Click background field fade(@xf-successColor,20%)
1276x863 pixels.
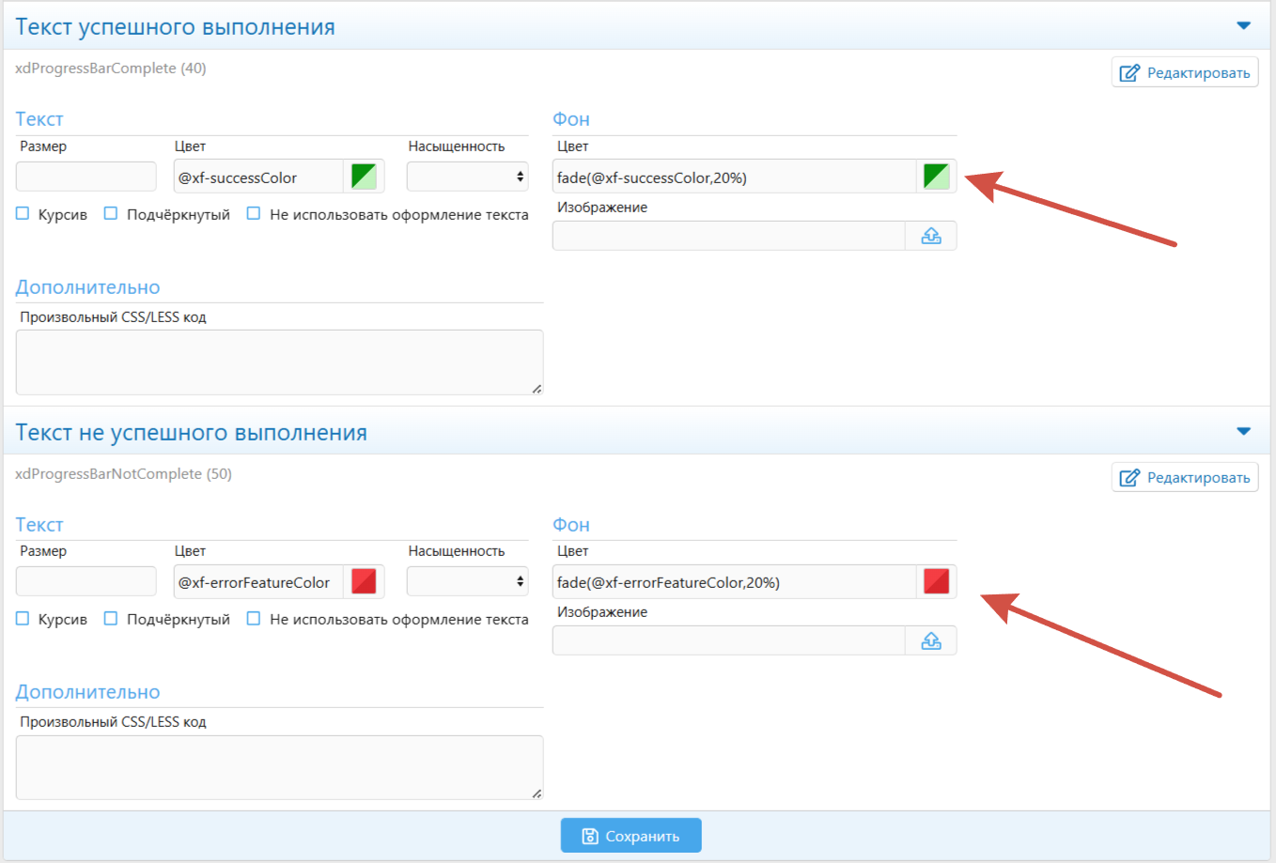[x=735, y=177]
